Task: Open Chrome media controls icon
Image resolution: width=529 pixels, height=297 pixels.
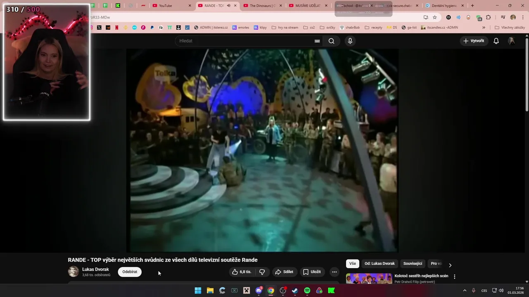Action: [x=503, y=17]
